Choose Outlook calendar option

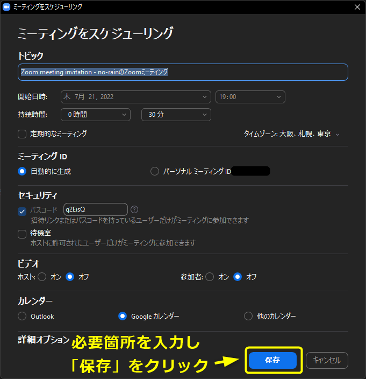tap(22, 316)
